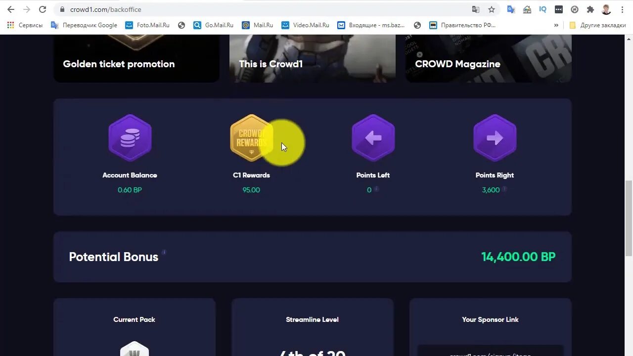
Task: Bookmark this page with the star icon
Action: pyautogui.click(x=492, y=9)
